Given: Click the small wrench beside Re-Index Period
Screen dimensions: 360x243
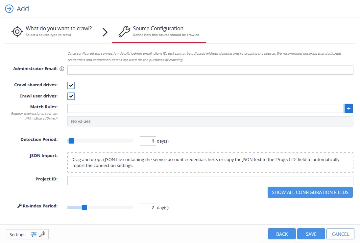Looking at the screenshot, I should point(19,206).
